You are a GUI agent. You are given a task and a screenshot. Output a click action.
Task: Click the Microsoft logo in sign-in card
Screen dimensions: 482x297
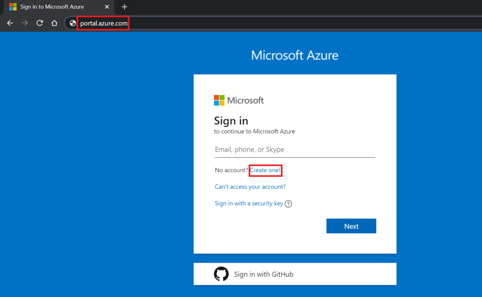point(239,100)
